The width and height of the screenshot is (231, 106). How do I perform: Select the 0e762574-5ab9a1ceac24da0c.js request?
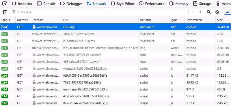pos(115,103)
